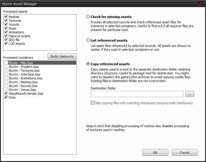Image resolution: width=206 pixels, height=162 pixels.
Task: Uncheck the Meshes asset checkbox
Action: click(6, 17)
